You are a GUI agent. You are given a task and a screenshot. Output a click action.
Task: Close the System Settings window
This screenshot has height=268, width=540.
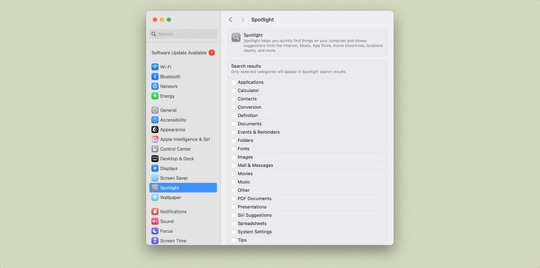pyautogui.click(x=155, y=19)
